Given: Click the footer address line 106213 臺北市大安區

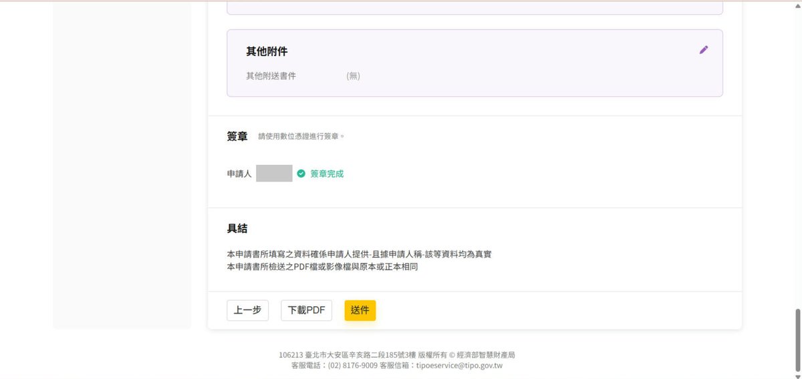Looking at the screenshot, I should (397, 355).
